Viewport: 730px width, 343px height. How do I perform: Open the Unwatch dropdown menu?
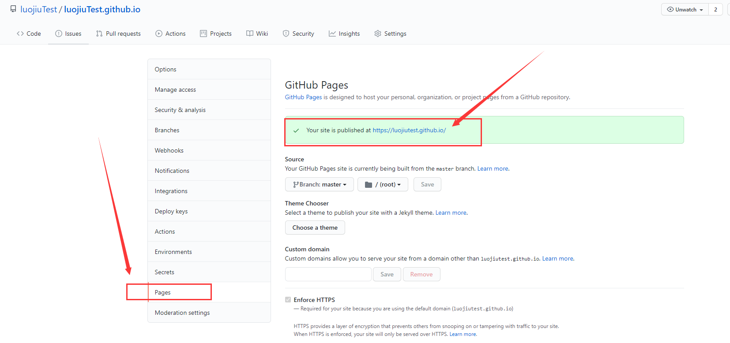pos(685,9)
